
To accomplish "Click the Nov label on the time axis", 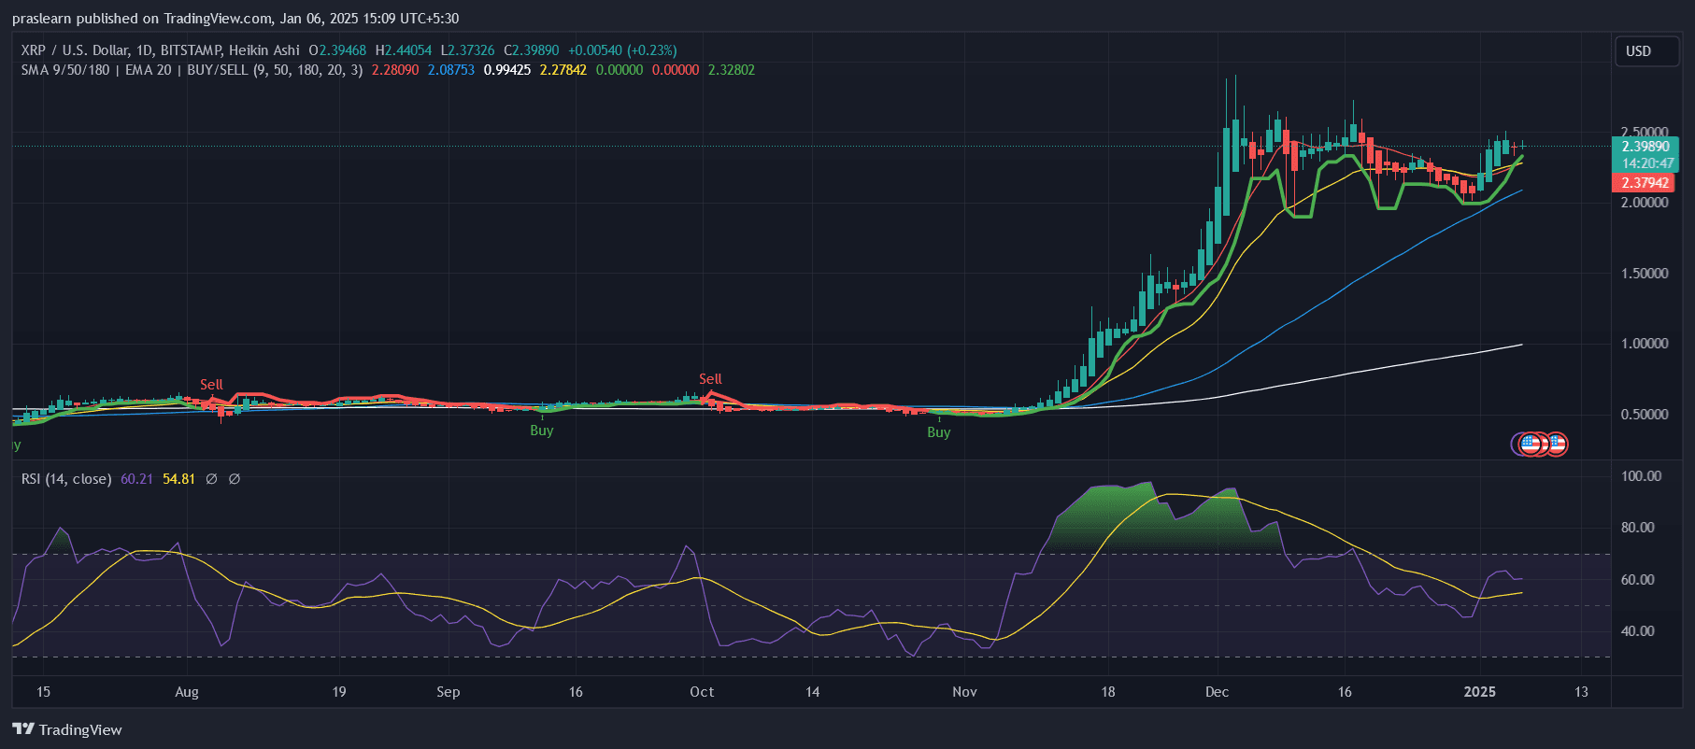I will 965,692.
